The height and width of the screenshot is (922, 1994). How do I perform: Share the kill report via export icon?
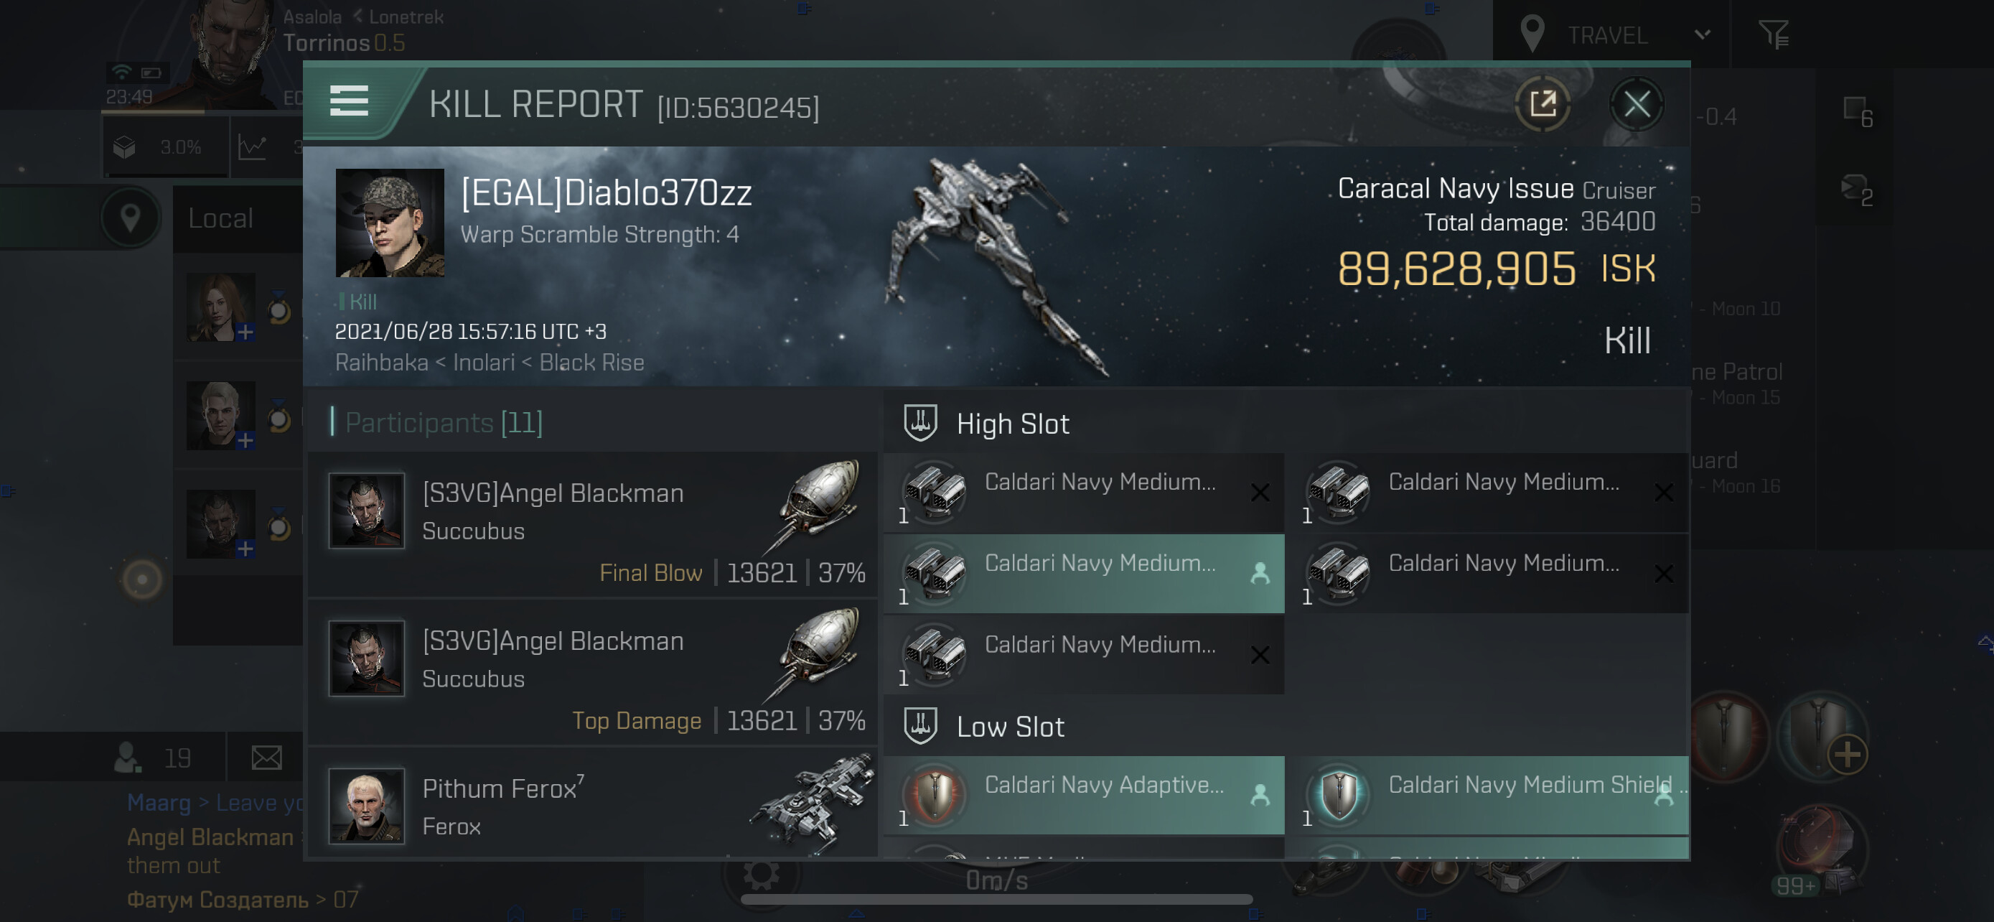click(1542, 103)
